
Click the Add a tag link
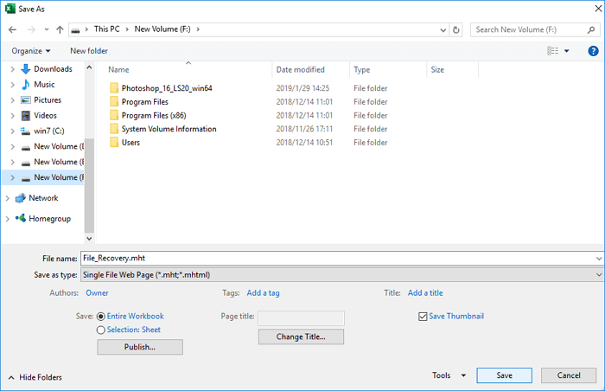263,293
